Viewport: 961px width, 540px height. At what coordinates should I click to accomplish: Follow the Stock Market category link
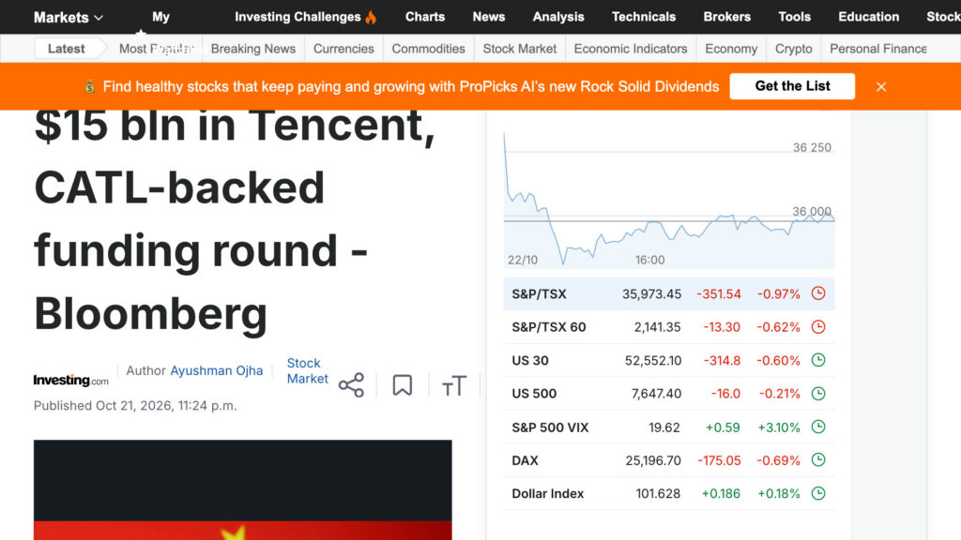pyautogui.click(x=307, y=371)
